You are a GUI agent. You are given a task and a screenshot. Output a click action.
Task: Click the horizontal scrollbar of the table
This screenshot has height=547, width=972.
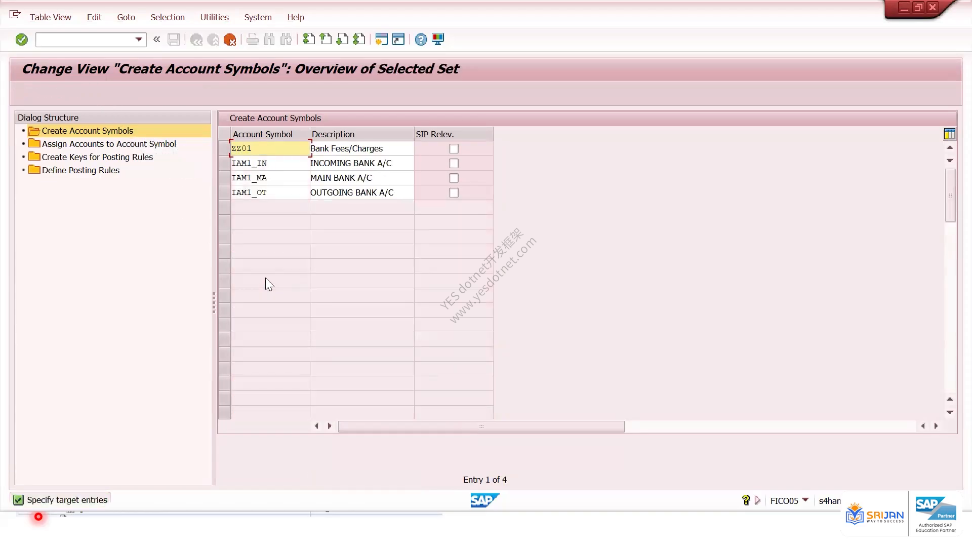[x=481, y=426]
